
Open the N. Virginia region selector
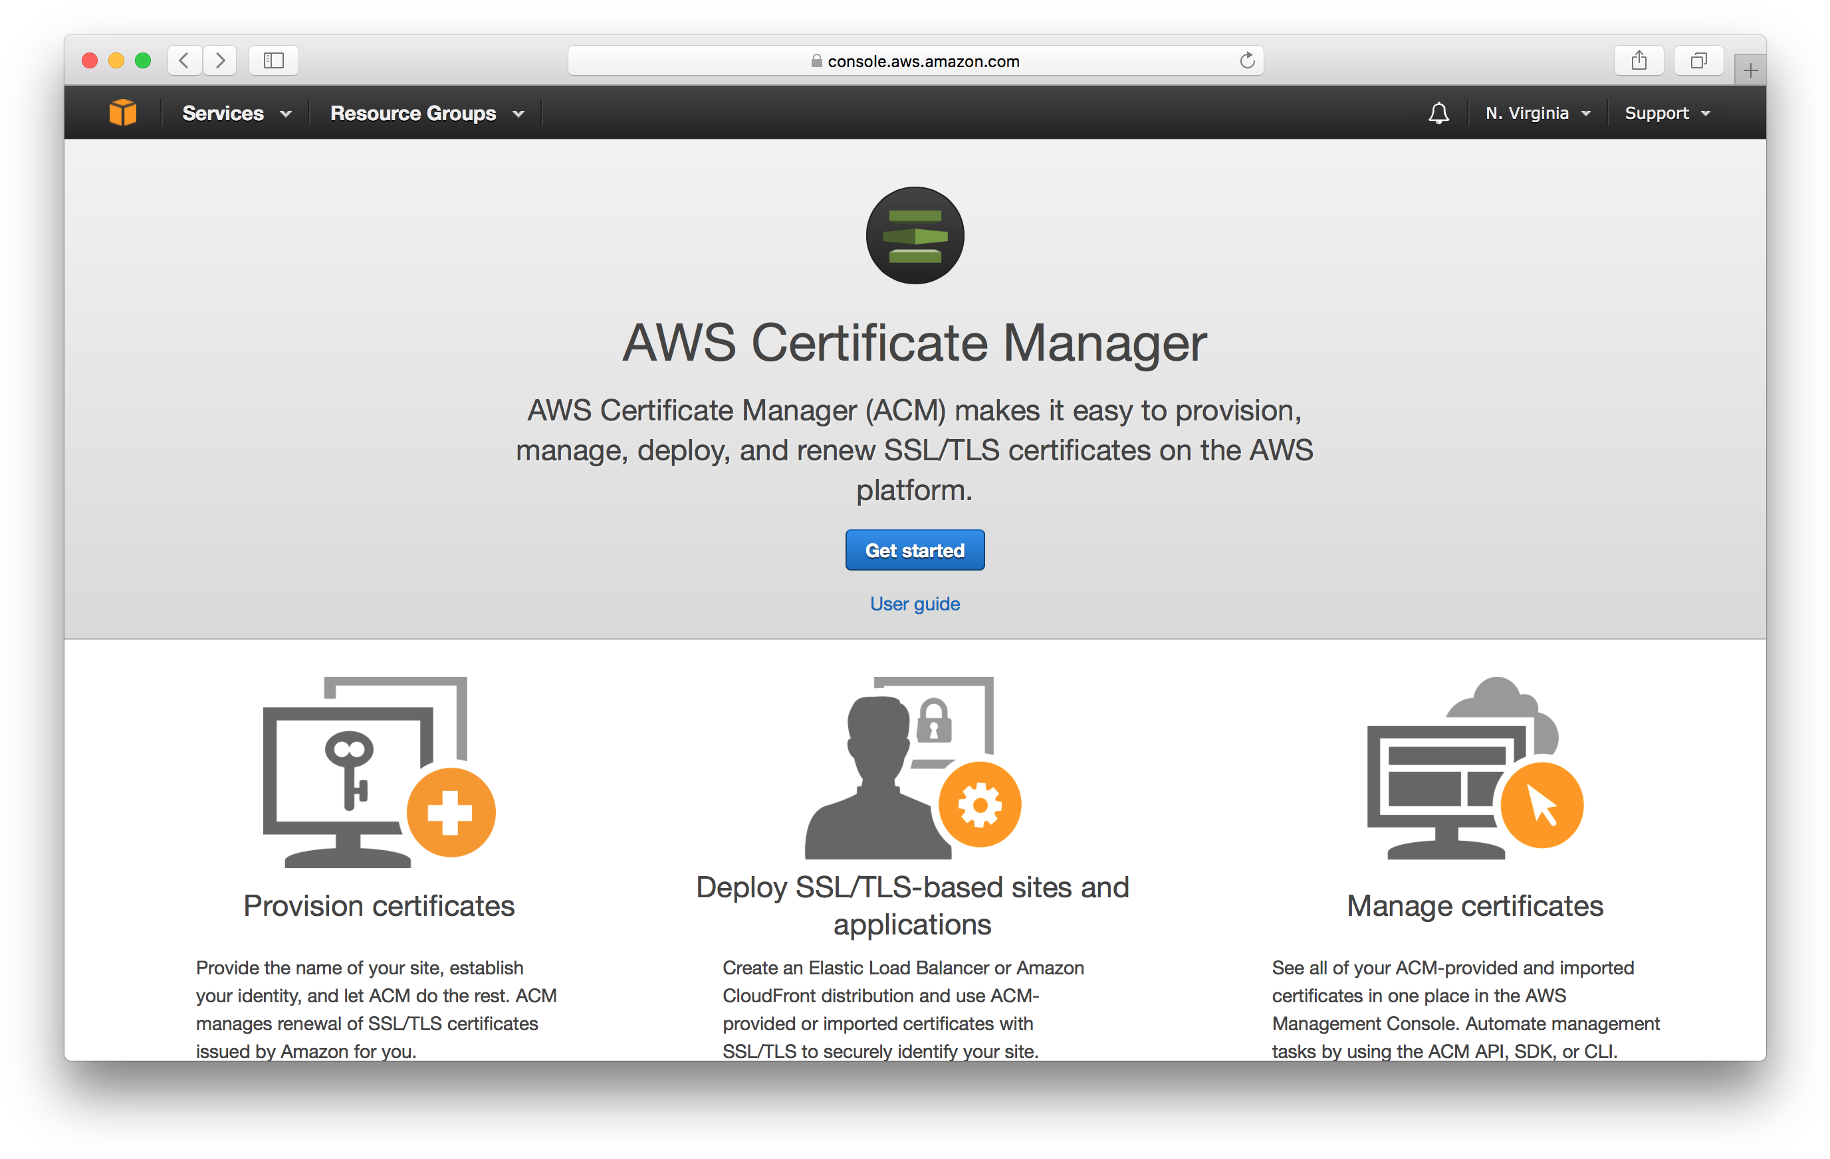pyautogui.click(x=1538, y=113)
